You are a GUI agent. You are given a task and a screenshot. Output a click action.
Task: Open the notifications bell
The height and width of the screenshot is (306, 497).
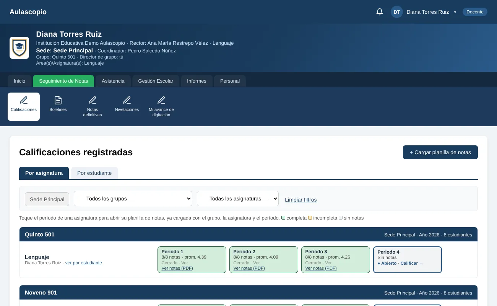point(380,12)
